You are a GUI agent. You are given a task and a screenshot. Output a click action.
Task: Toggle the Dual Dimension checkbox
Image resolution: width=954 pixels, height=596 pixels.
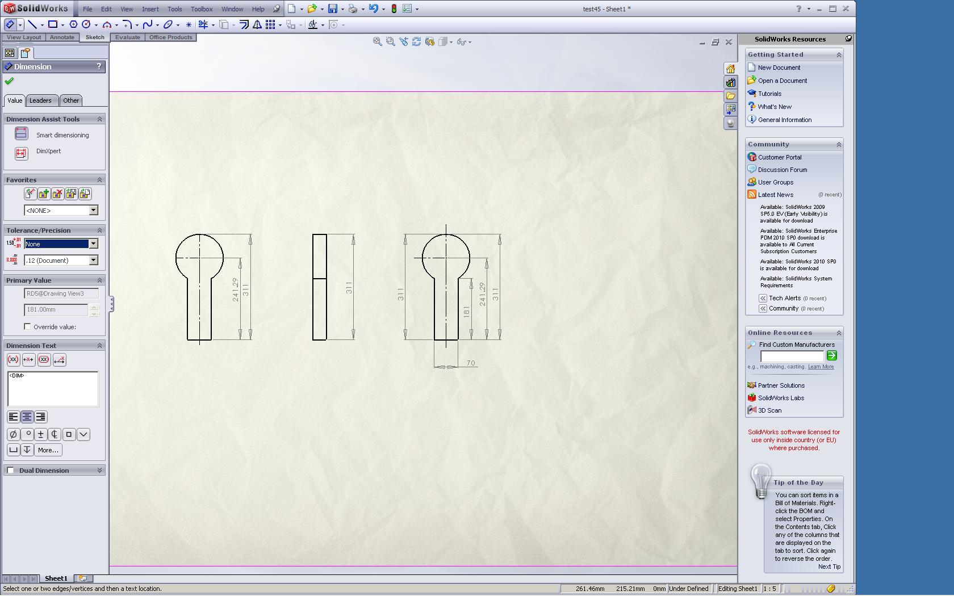click(x=10, y=471)
